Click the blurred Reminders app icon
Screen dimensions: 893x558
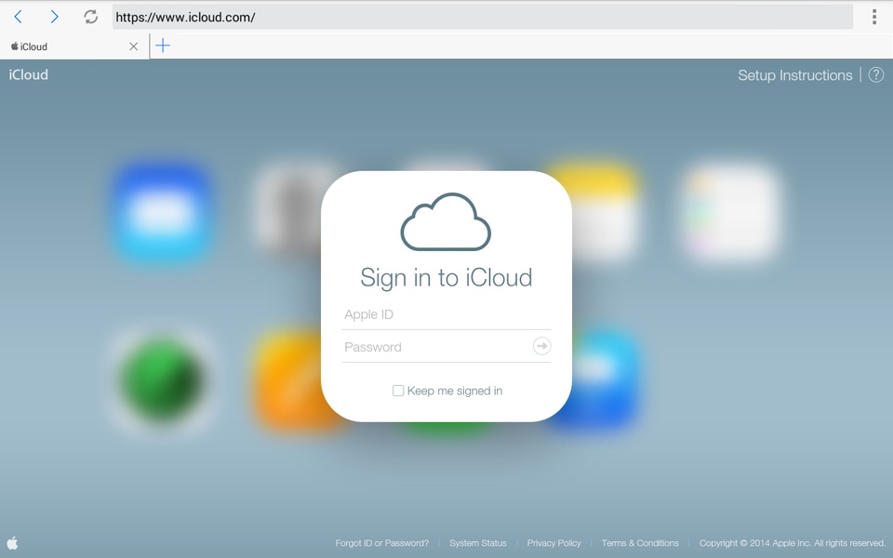pyautogui.click(x=731, y=211)
